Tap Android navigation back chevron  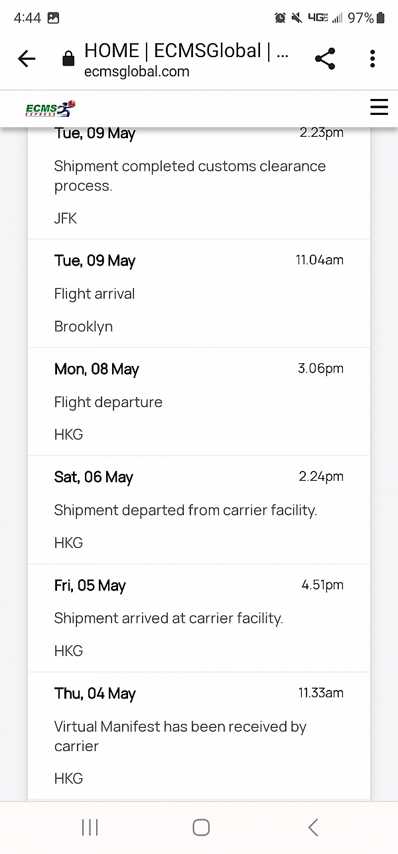313,827
